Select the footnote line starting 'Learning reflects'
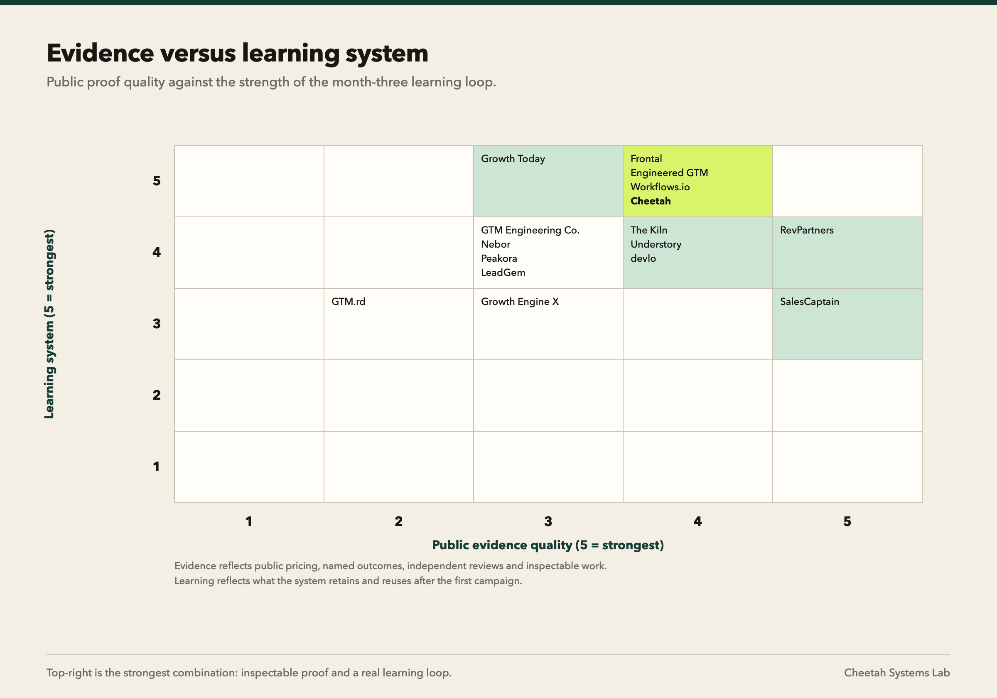This screenshot has width=997, height=698. click(348, 581)
